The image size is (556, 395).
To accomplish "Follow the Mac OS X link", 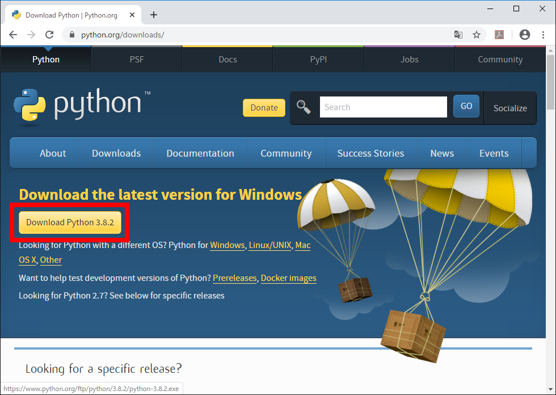I will 303,245.
